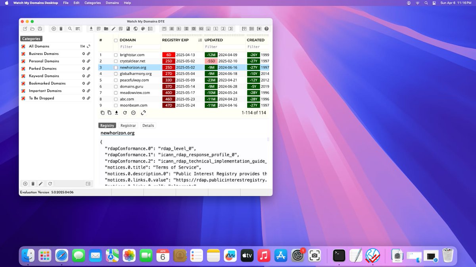Click the pencil edit icon in top toolbar

click(x=113, y=29)
